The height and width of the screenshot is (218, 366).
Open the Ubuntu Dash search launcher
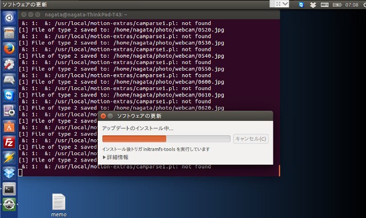coord(9,18)
